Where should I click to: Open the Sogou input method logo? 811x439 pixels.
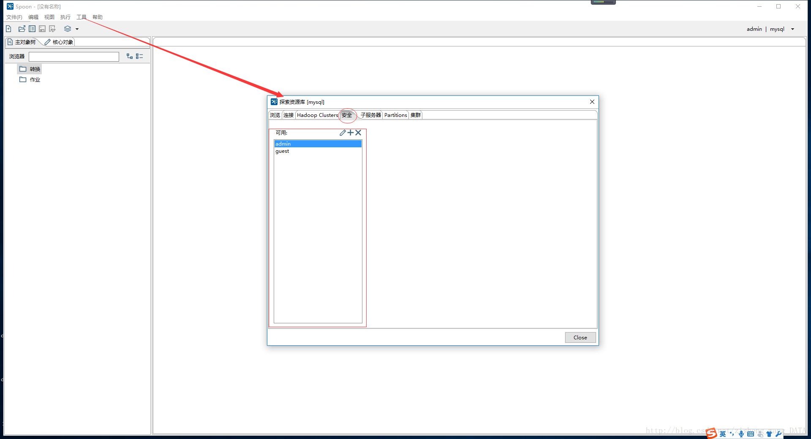click(712, 433)
